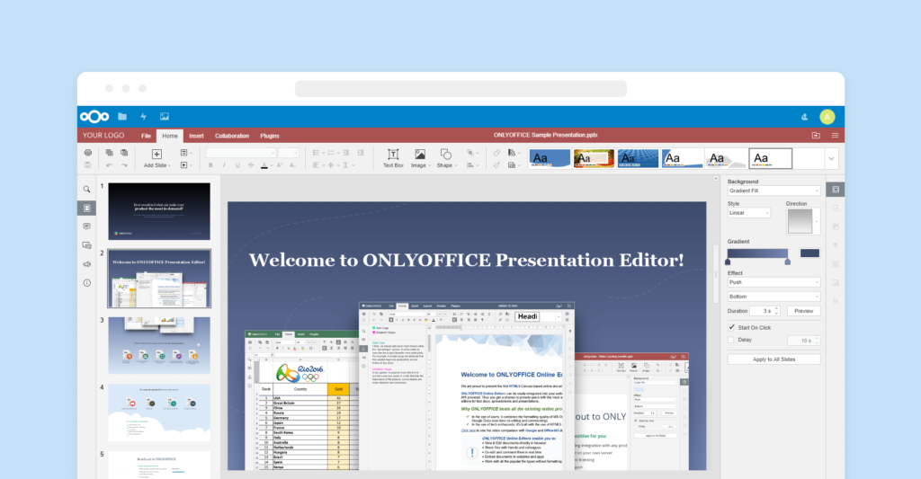This screenshot has height=479, width=921.
Task: Open the Effect Push dropdown
Action: pyautogui.click(x=773, y=282)
